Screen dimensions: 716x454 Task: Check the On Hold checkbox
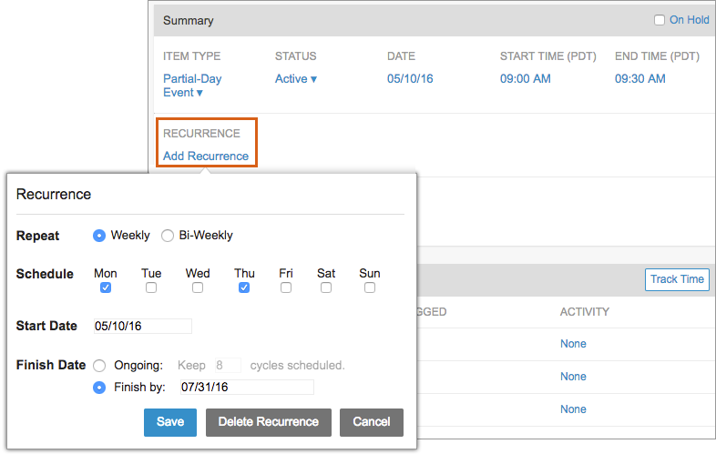pos(660,20)
